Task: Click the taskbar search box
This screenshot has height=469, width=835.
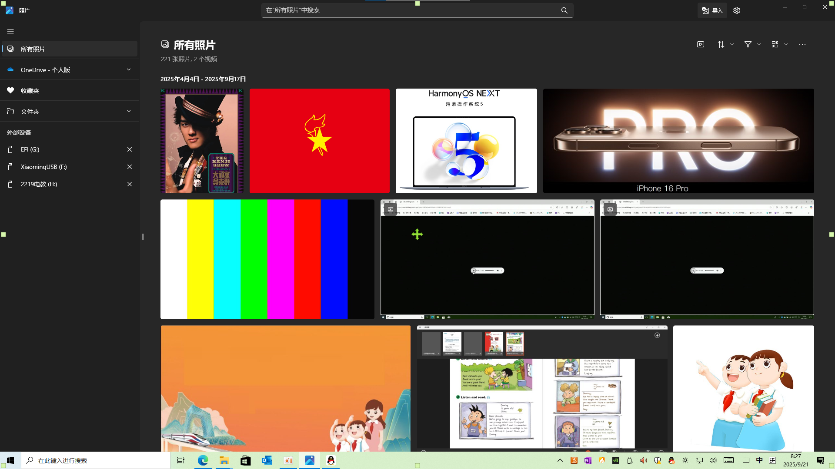Action: coord(96,460)
